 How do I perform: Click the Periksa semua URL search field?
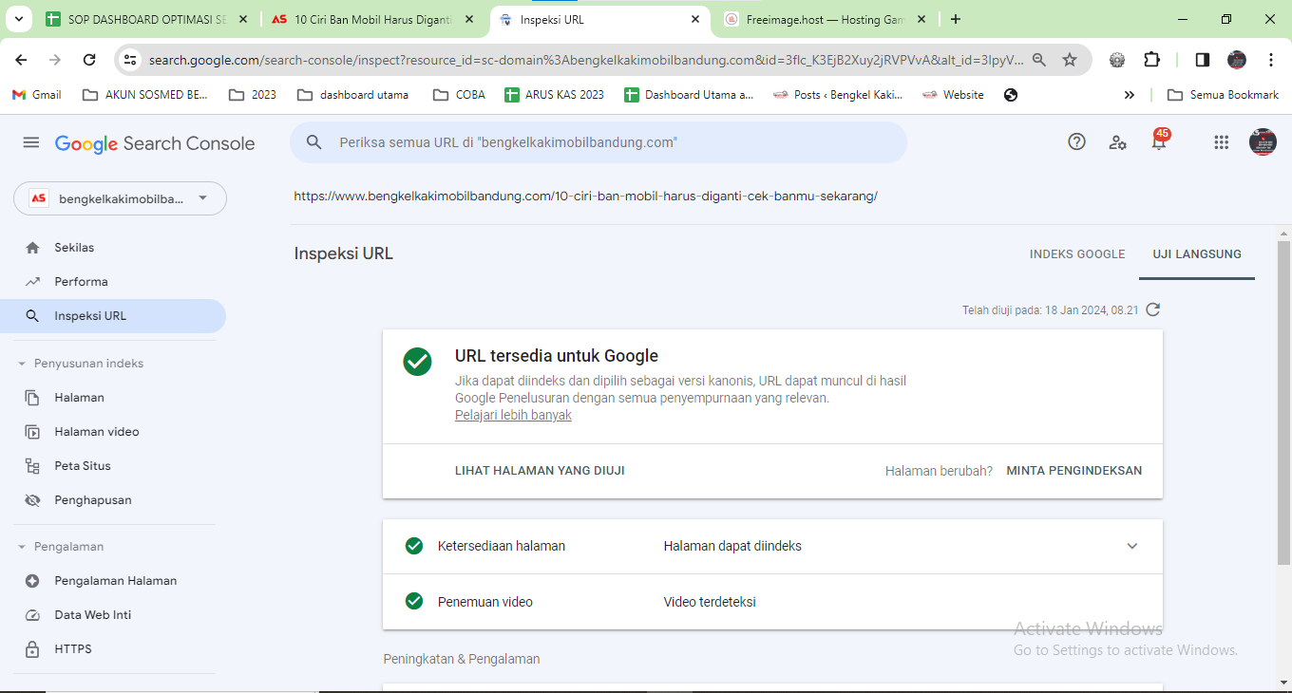(x=598, y=142)
